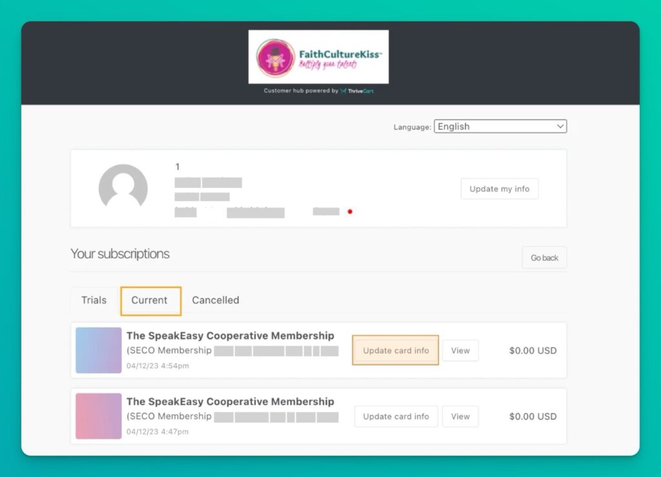
Task: Click the Your subscriptions heading
Action: (120, 254)
